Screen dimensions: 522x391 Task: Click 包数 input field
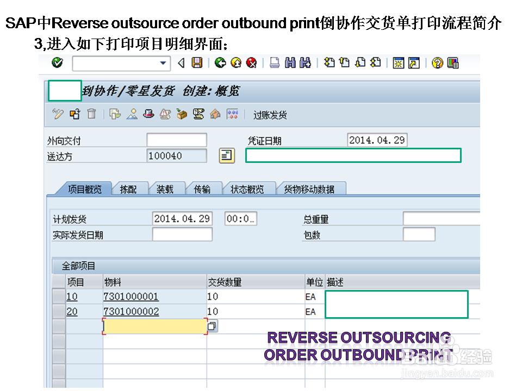[x=419, y=234]
